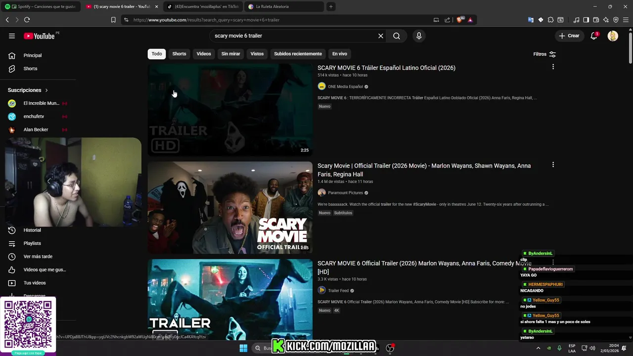
Task: Open the translate extension icon
Action: coord(531,20)
